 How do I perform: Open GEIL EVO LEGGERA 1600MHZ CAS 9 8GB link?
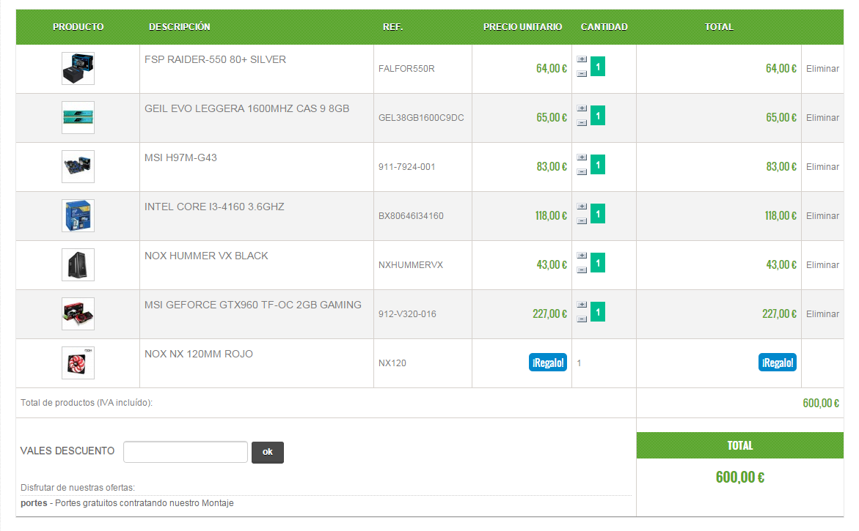tap(247, 109)
